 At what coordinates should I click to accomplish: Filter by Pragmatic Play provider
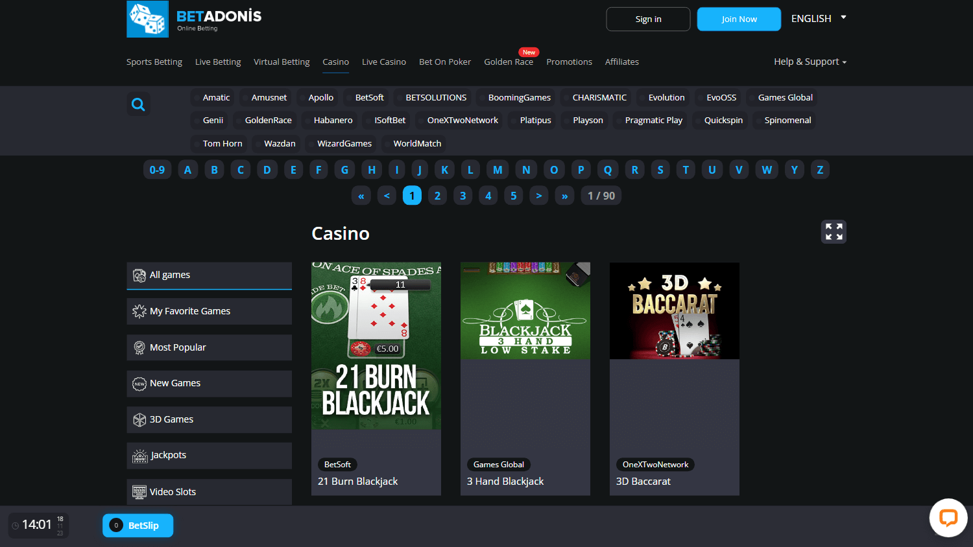coord(650,121)
